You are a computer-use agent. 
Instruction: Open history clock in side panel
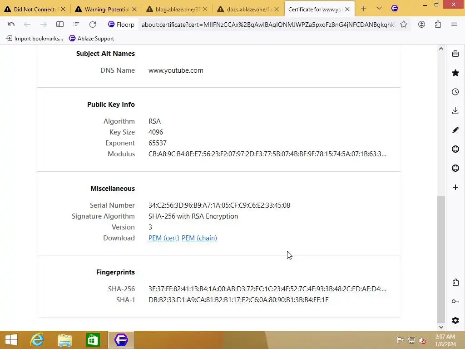[x=455, y=92]
